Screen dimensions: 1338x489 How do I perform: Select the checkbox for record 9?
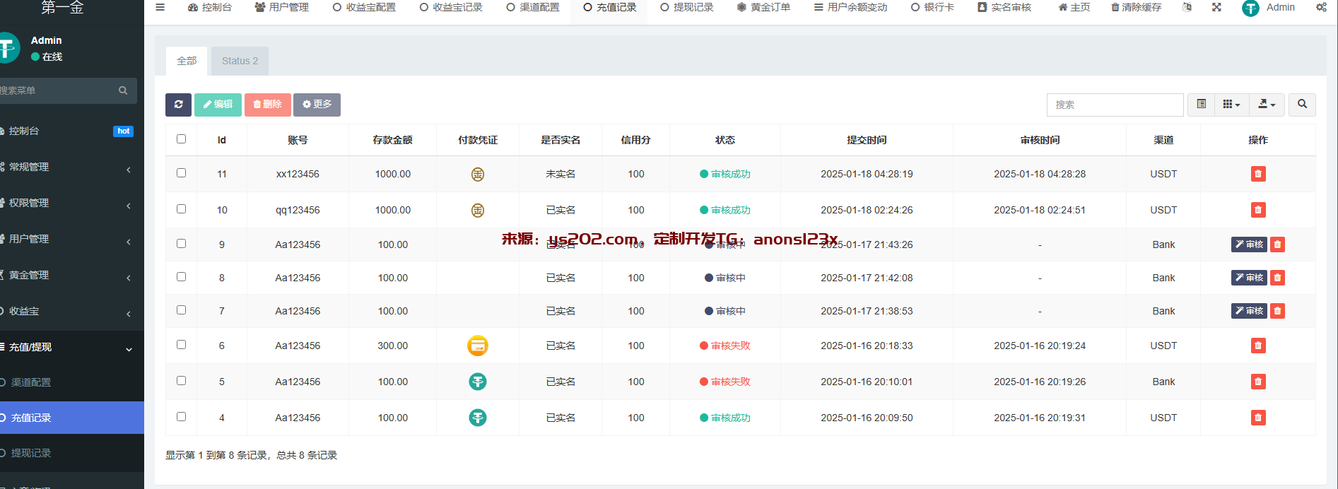pyautogui.click(x=182, y=244)
